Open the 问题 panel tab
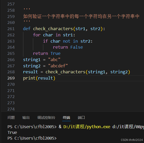The image size is (144, 143). (x=11, y=118)
